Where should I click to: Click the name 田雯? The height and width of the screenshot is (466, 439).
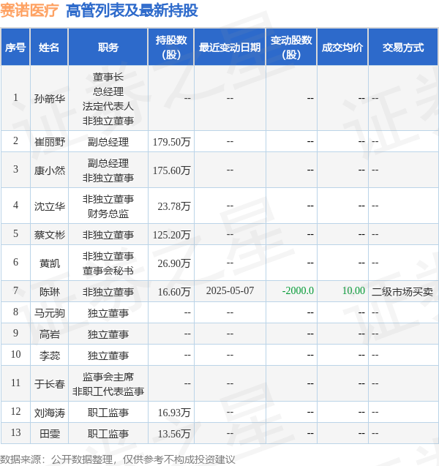coord(49,434)
